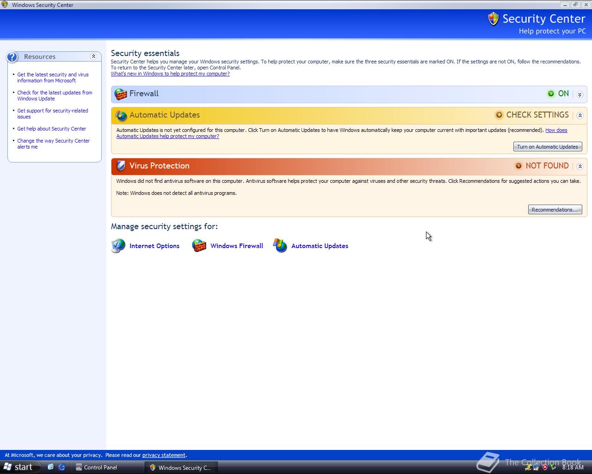Open virus protection Recommendations
The height and width of the screenshot is (474, 592).
pyautogui.click(x=555, y=210)
